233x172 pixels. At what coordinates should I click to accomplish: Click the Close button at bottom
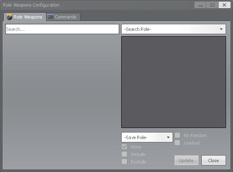coord(214,160)
